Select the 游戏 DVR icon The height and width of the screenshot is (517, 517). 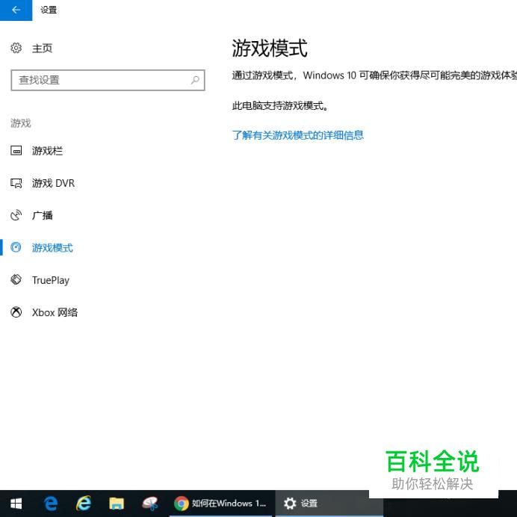16,183
